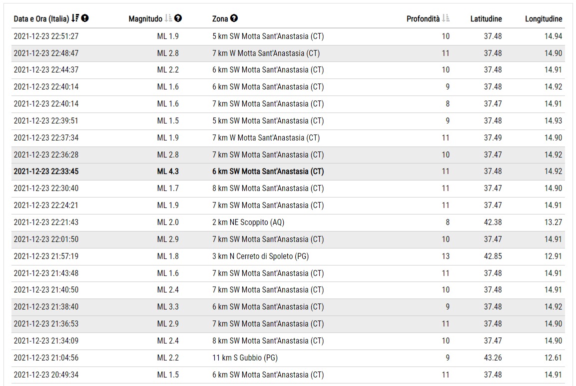The image size is (576, 386).
Task: Click the Zona question mark icon
Action: click(x=234, y=18)
